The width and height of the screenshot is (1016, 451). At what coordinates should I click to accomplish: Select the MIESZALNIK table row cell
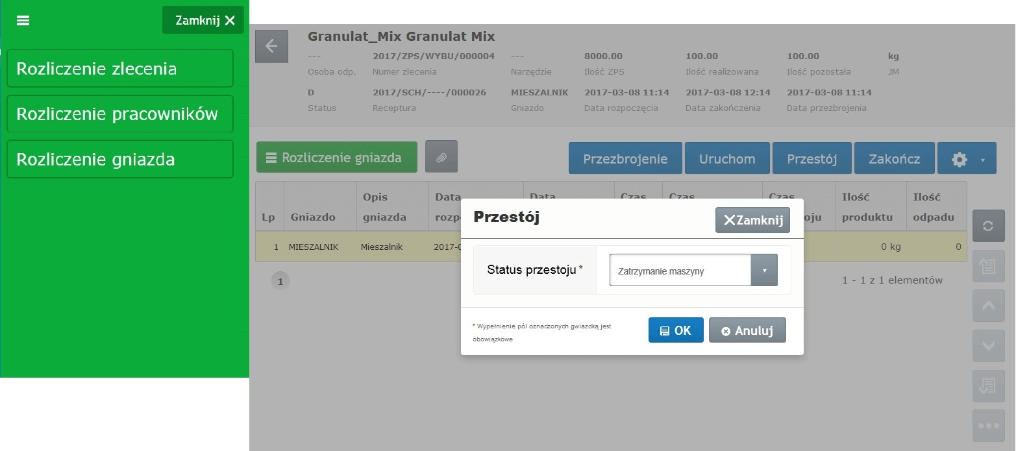[x=320, y=247]
